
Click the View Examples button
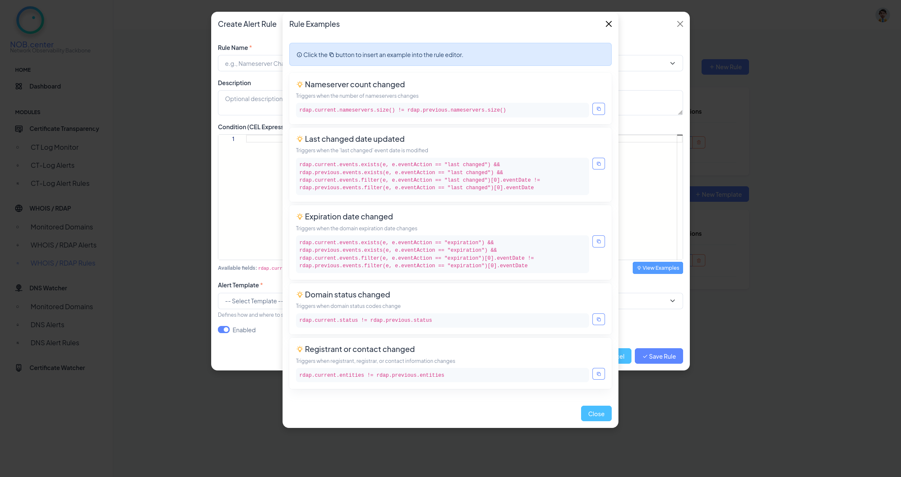point(657,268)
